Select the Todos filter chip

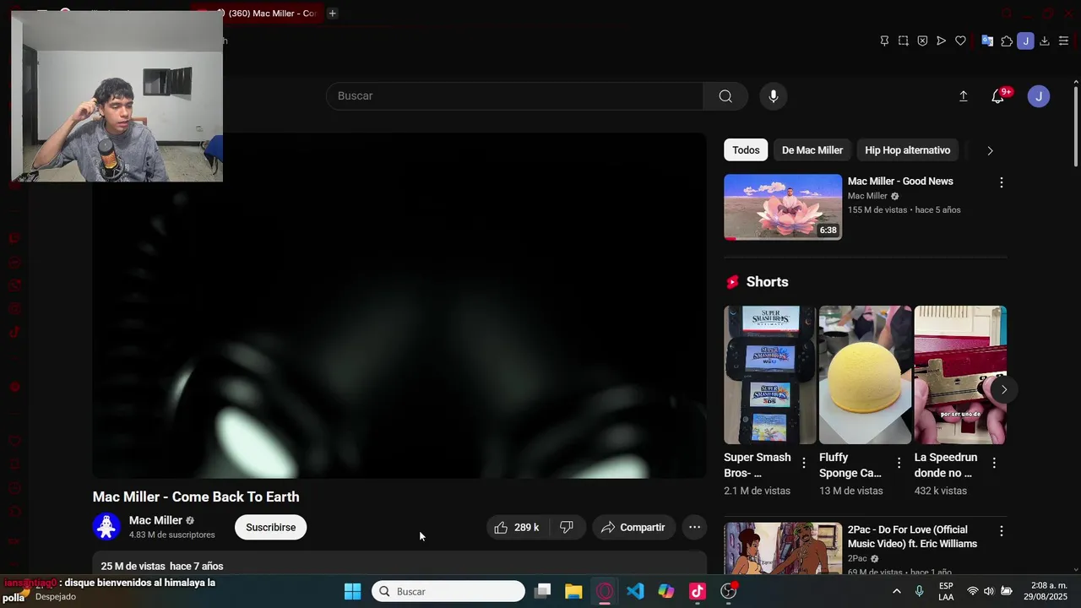click(x=746, y=150)
